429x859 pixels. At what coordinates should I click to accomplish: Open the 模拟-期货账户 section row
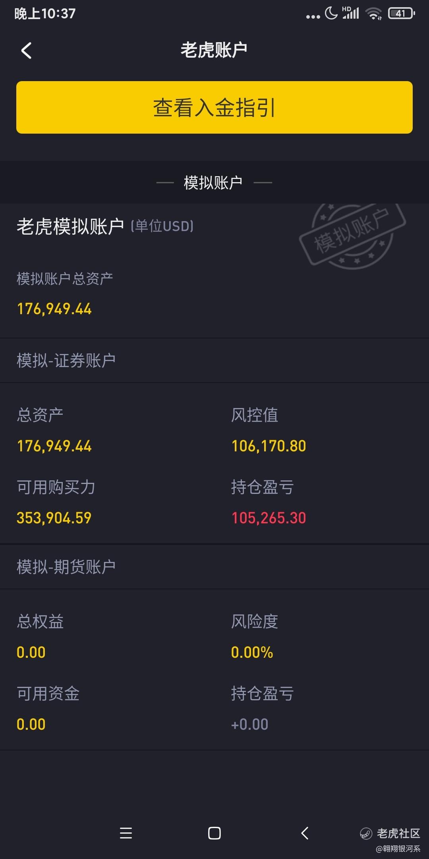[214, 567]
